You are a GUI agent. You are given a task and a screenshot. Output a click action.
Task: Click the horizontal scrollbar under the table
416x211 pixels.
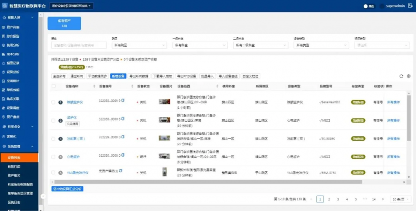point(203,182)
